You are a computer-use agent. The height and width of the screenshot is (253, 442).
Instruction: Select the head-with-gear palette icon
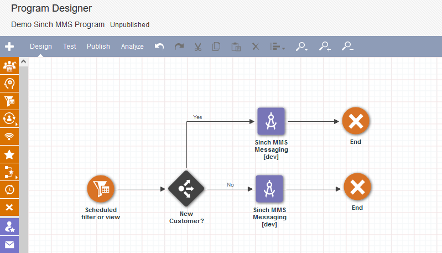tap(9, 84)
